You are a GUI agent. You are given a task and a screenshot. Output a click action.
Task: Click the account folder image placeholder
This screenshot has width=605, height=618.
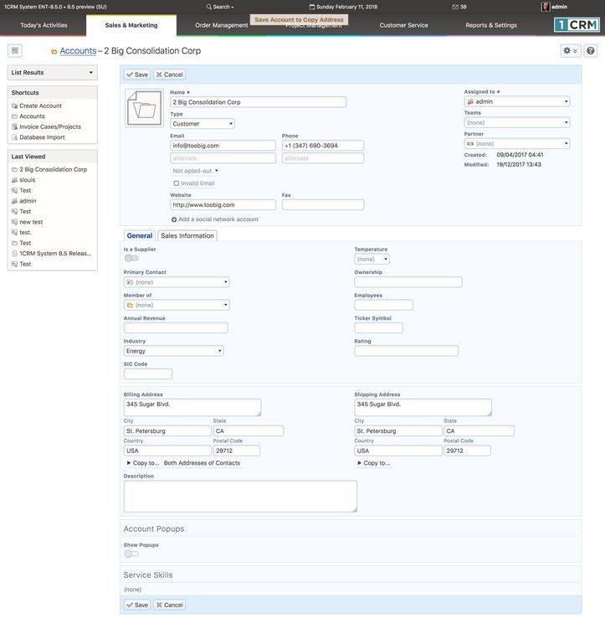point(144,107)
